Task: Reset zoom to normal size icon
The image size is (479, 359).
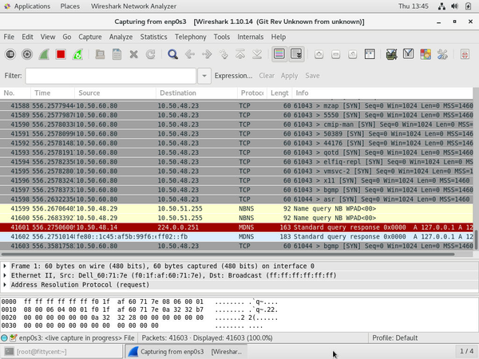Action: click(x=353, y=54)
